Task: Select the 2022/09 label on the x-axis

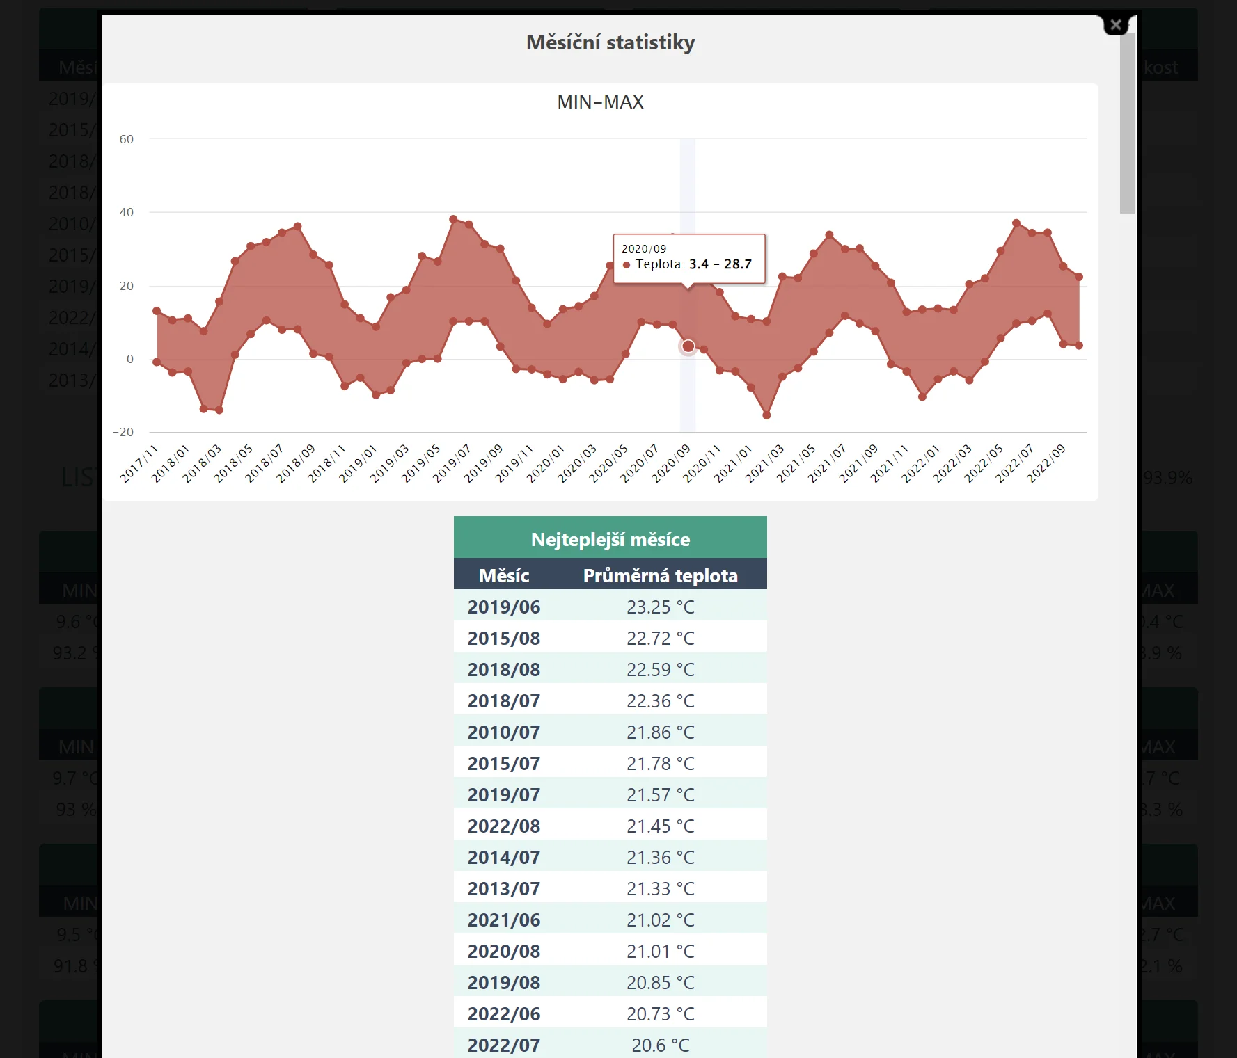Action: pyautogui.click(x=1046, y=463)
